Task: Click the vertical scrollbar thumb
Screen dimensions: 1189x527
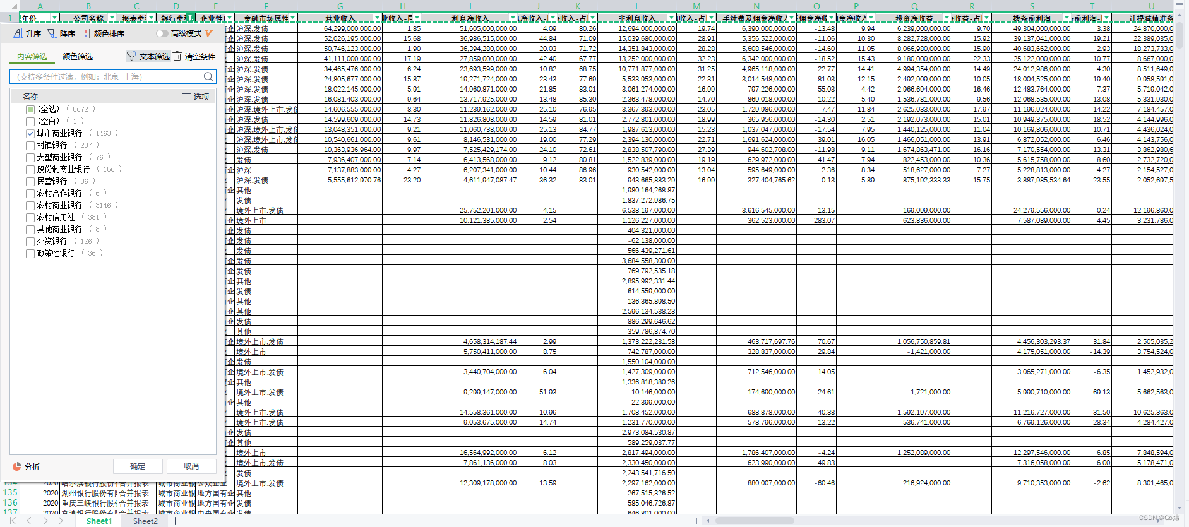Action: coord(1180,35)
